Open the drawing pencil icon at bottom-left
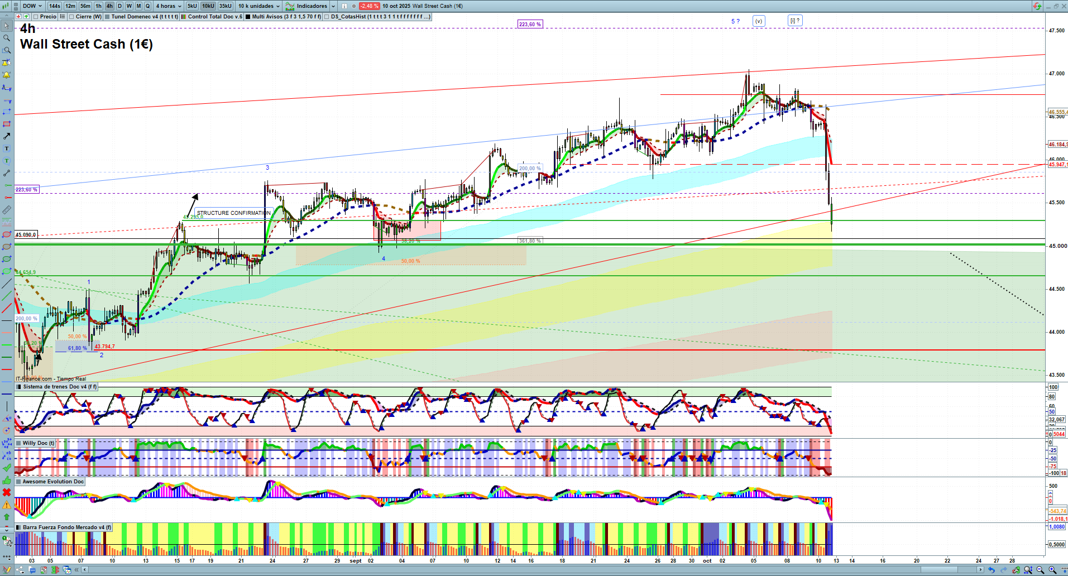Image resolution: width=1068 pixels, height=576 pixels. coord(7,570)
